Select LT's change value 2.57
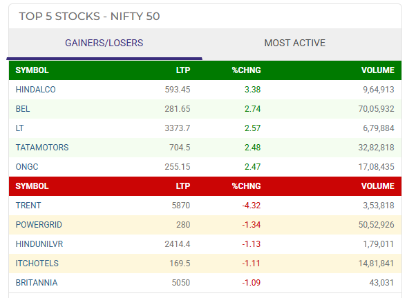 (x=252, y=128)
